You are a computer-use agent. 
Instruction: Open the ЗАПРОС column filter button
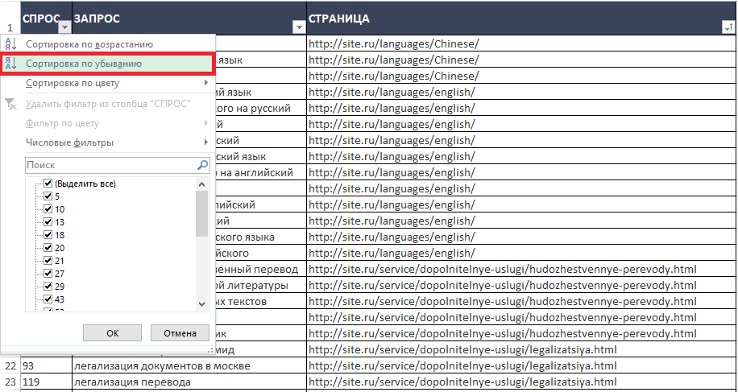point(299,27)
